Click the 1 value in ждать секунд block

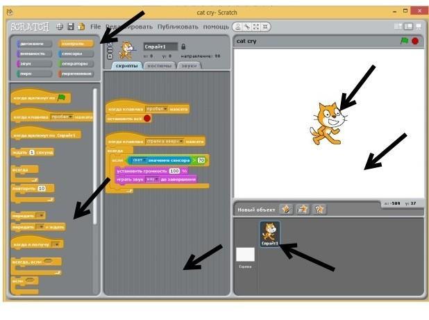point(32,152)
